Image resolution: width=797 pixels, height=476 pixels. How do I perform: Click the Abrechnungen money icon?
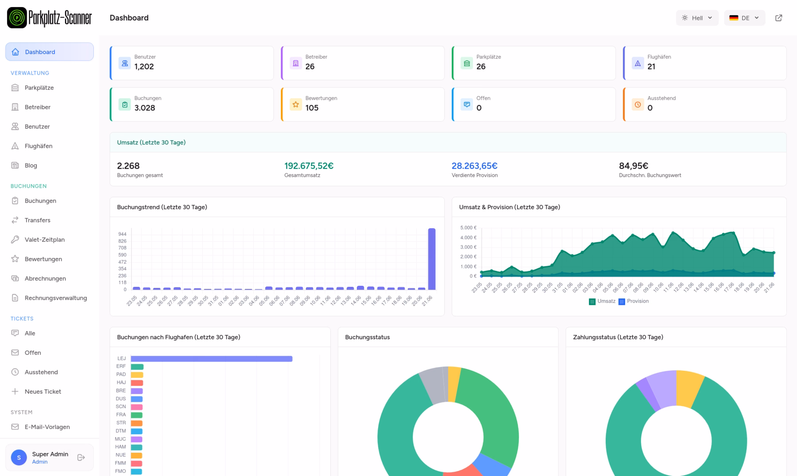(x=15, y=279)
